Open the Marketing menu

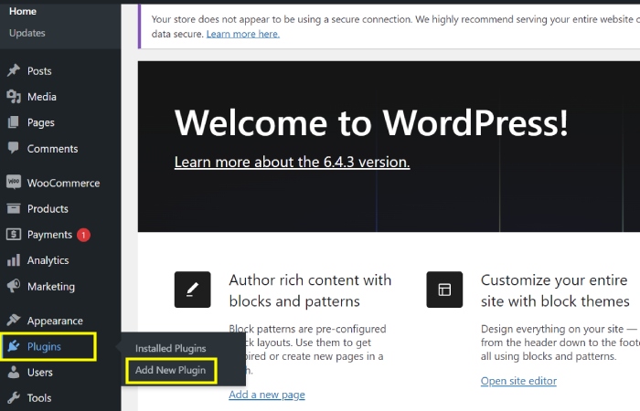click(51, 287)
